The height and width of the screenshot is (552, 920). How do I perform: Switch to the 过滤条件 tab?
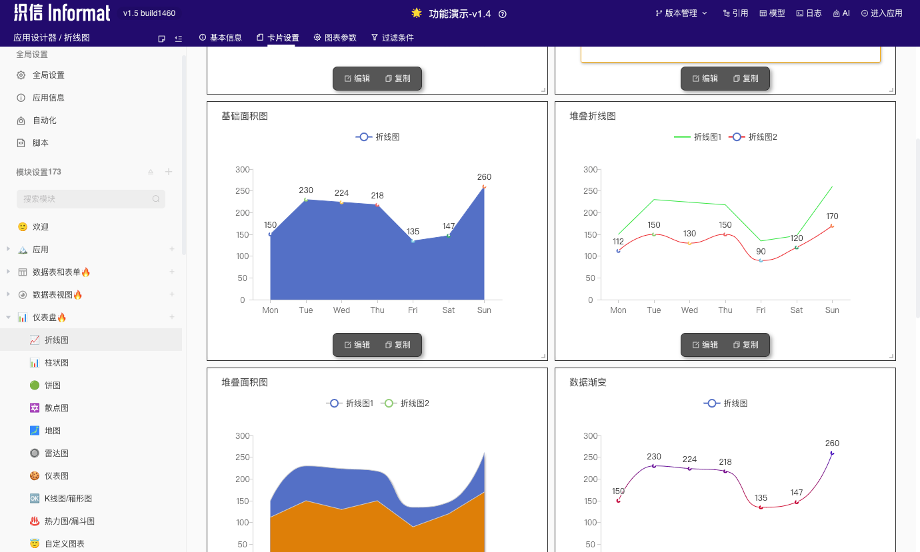393,38
